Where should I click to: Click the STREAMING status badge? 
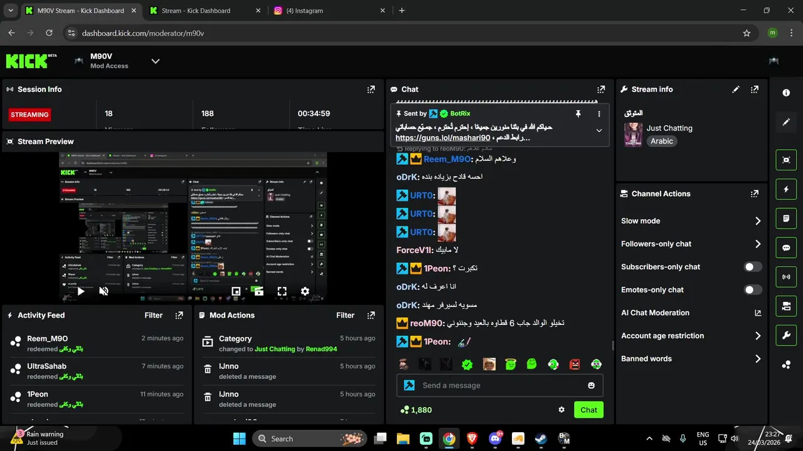pos(29,115)
